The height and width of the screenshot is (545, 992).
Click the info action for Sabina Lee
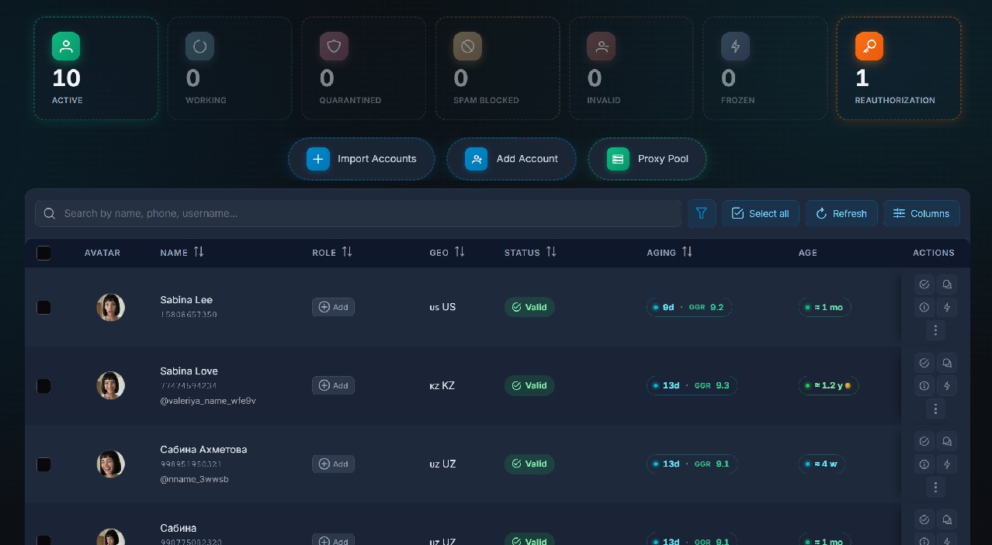(924, 307)
